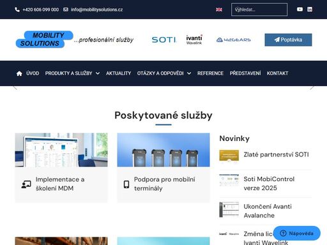Expand the Otázky a odpovědi dropdown chevron
This screenshot has width=327, height=245.
[189, 73]
